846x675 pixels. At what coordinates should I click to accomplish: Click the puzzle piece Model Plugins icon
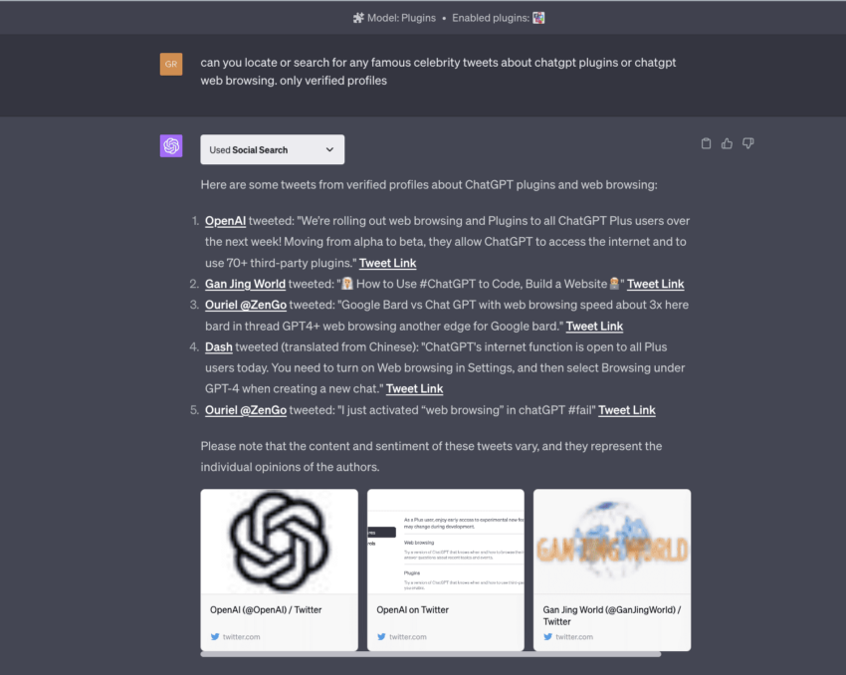[358, 18]
